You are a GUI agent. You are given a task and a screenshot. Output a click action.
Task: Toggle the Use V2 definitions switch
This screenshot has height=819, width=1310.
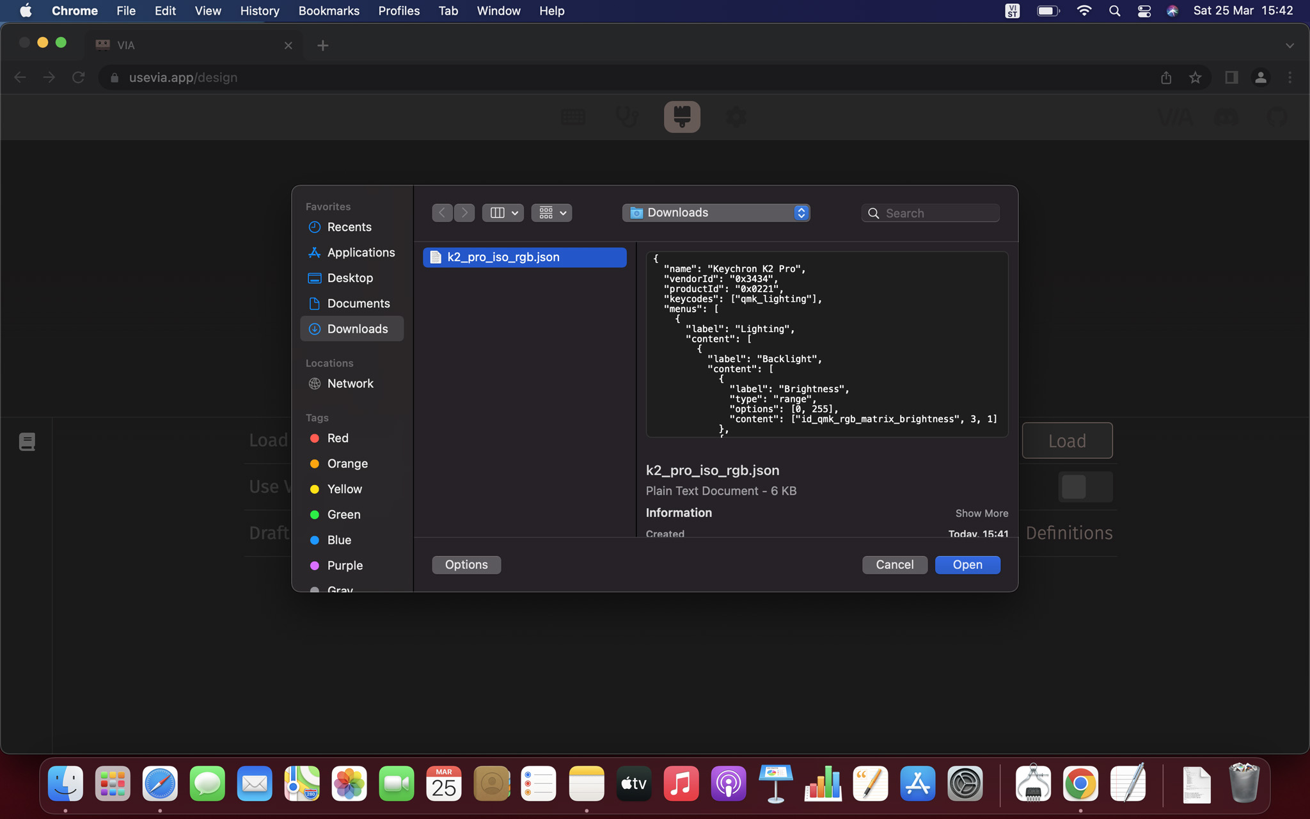[x=1085, y=487]
